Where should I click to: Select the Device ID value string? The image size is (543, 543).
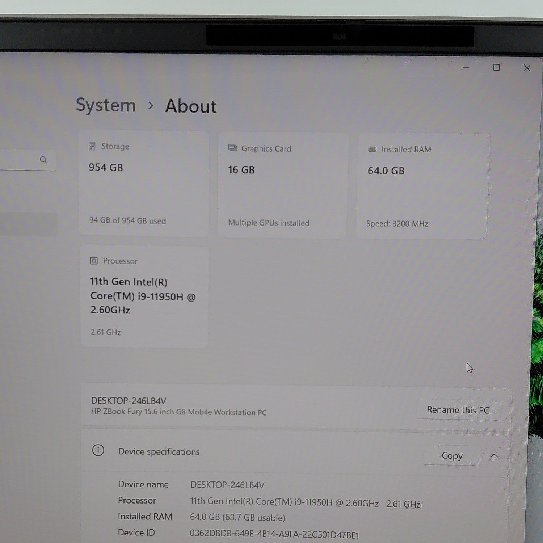click(274, 534)
